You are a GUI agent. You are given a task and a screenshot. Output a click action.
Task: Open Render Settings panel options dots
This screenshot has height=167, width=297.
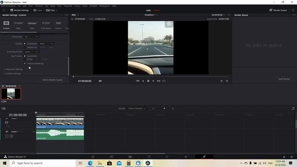[x=66, y=15]
